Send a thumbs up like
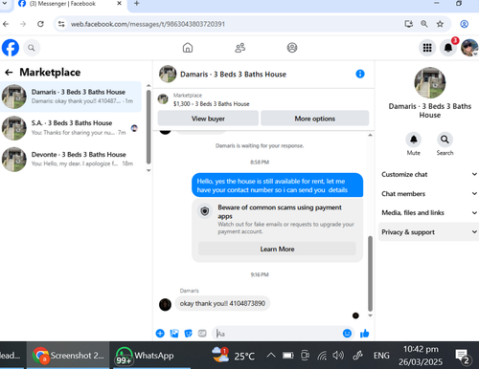This screenshot has width=479, height=369. [x=364, y=334]
